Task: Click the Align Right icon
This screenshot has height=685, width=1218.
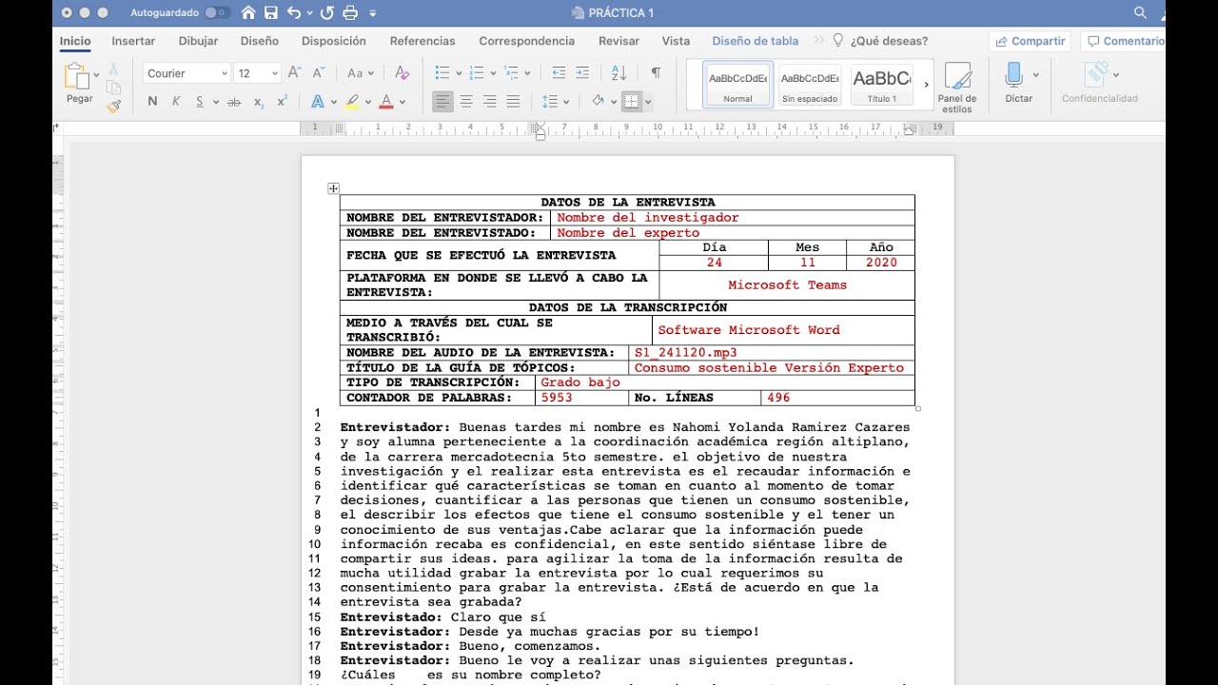Action: point(490,102)
